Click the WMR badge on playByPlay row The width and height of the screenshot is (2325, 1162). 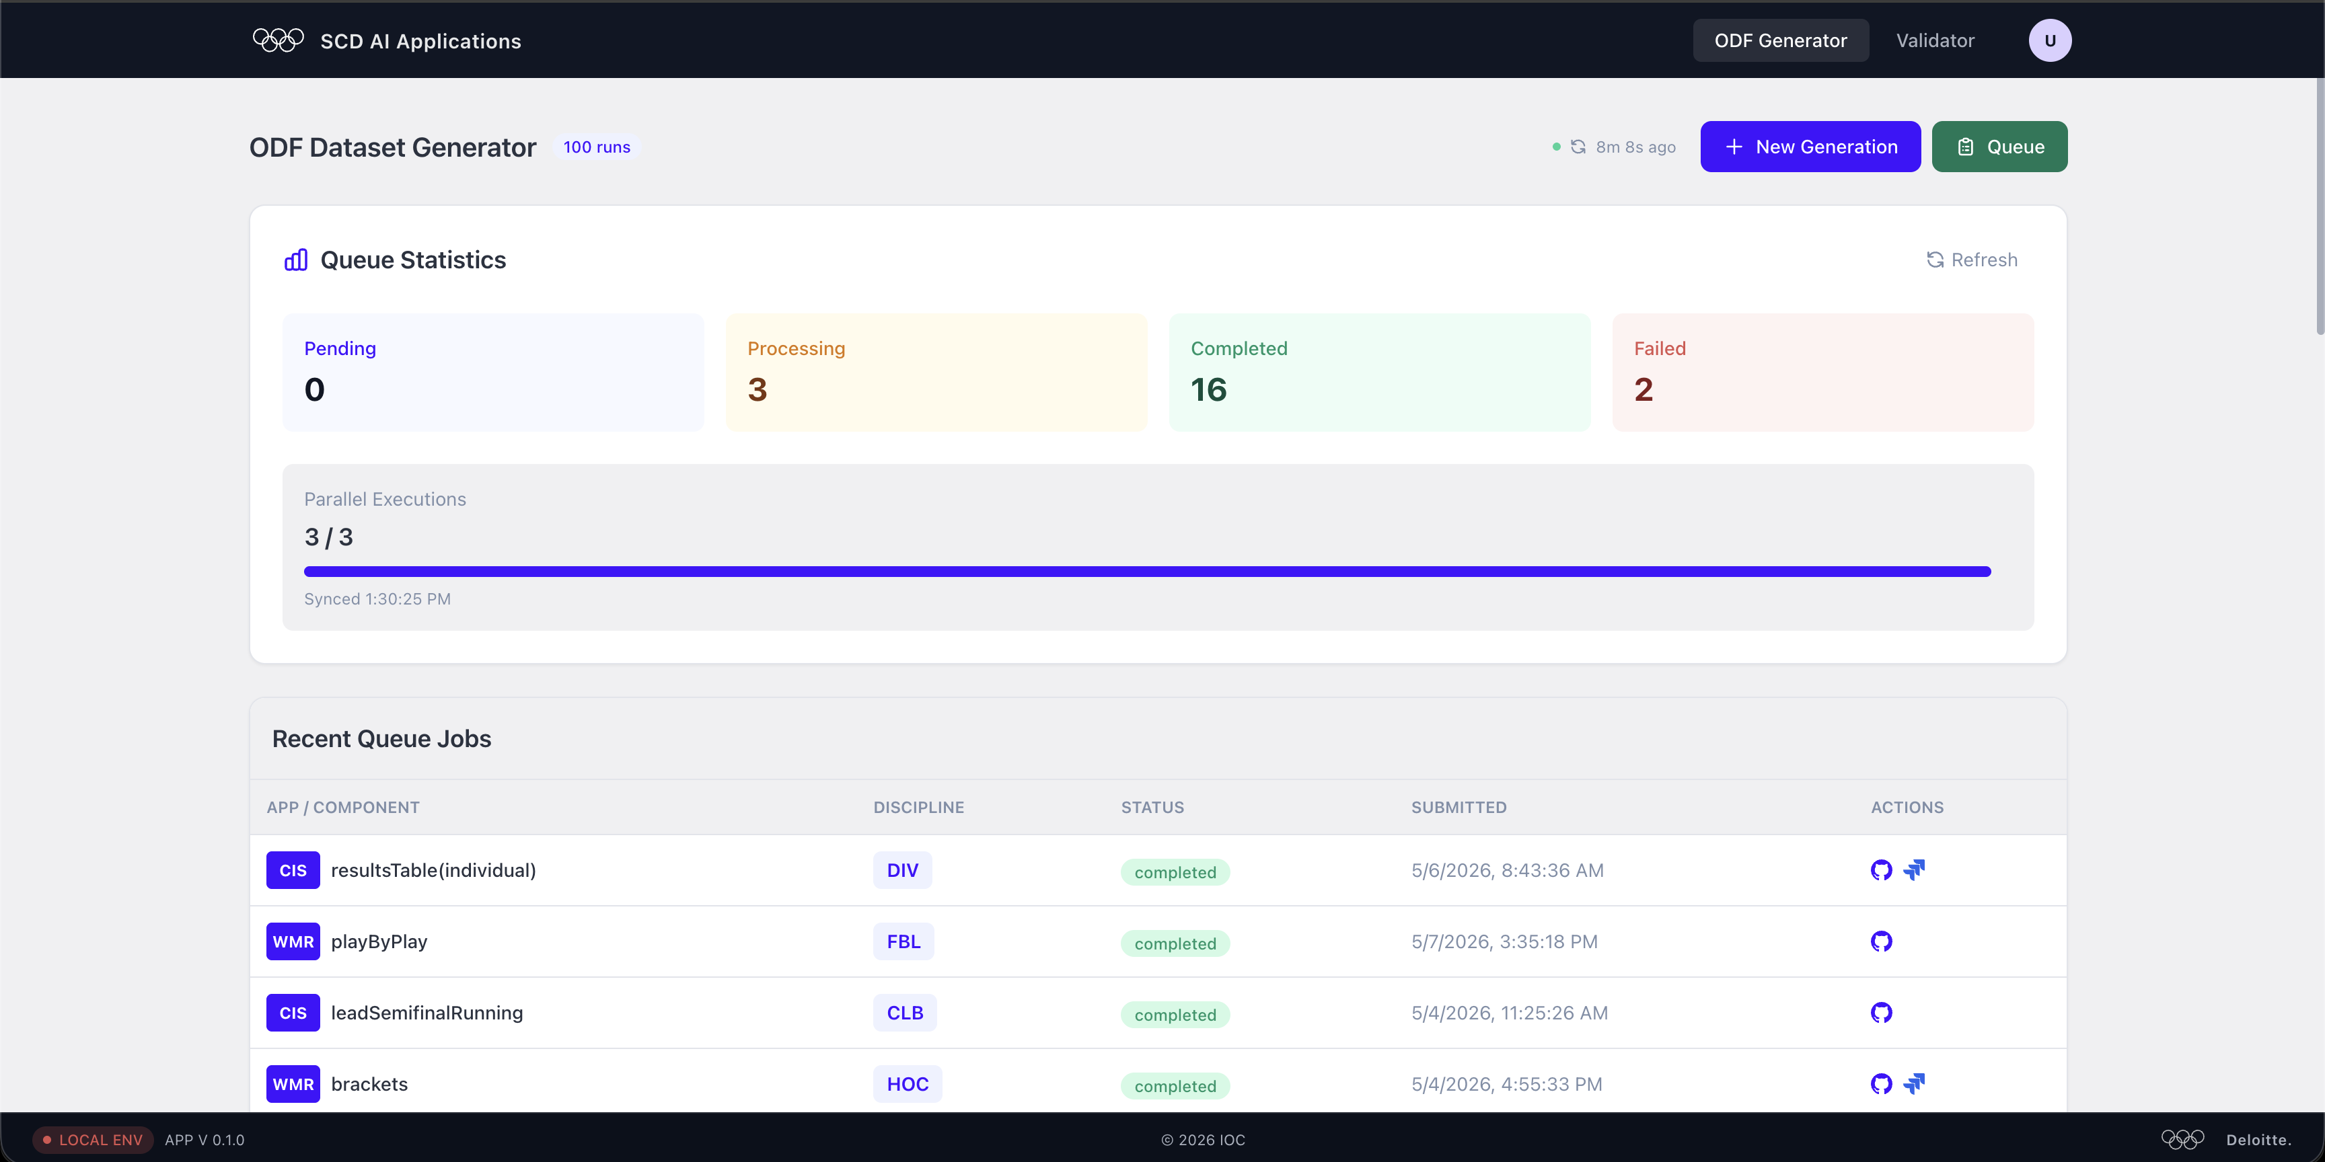click(293, 942)
